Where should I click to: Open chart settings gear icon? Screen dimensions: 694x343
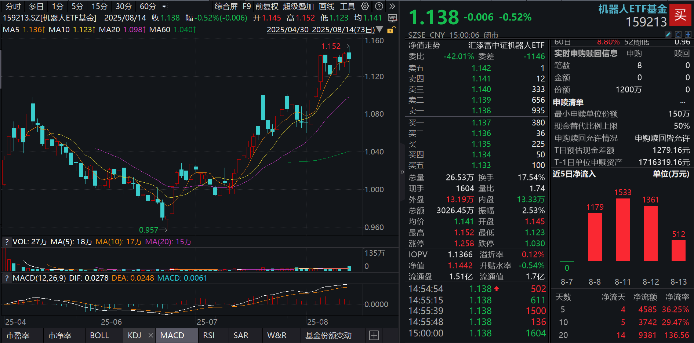click(x=365, y=6)
